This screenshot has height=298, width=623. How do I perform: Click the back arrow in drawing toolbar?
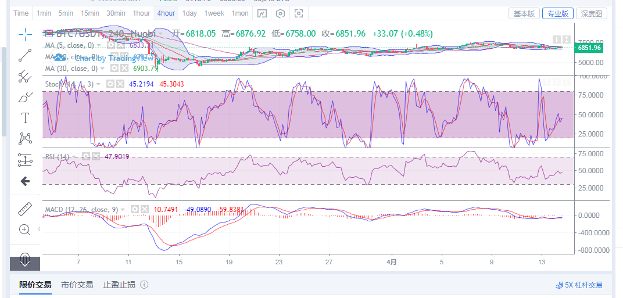pos(25,181)
